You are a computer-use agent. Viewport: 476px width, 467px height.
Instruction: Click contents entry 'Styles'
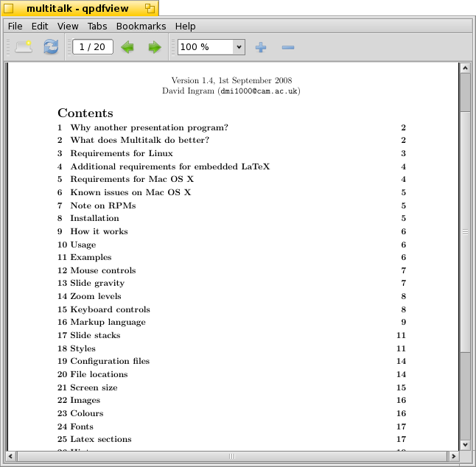[83, 348]
